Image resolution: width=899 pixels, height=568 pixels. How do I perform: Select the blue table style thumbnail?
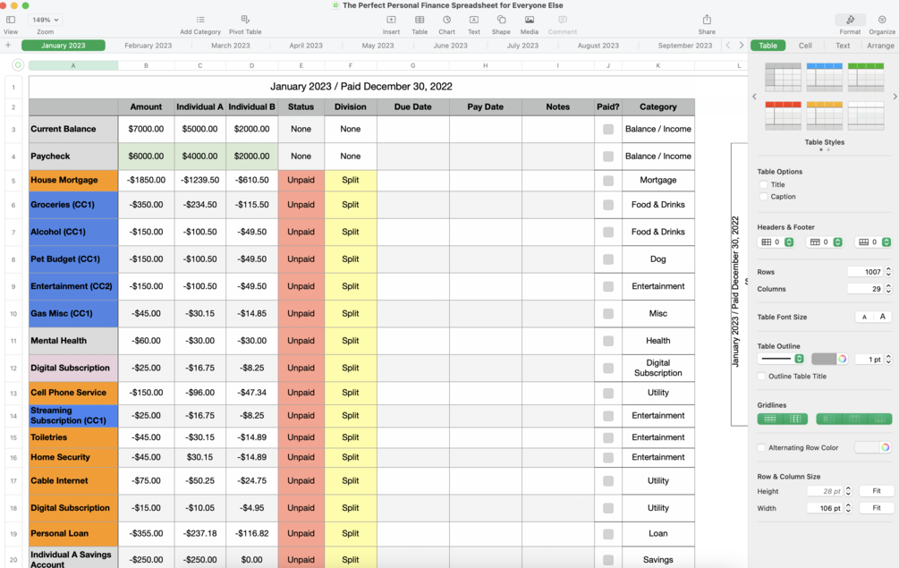click(825, 78)
